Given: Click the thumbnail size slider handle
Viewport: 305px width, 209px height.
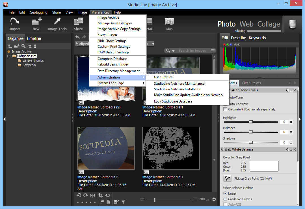Looking at the screenshot, I should tap(155, 200).
